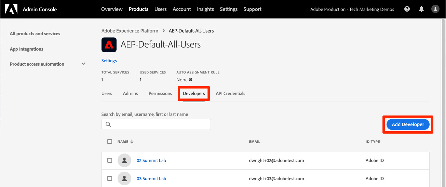Switch to the API Credentials tab
The width and height of the screenshot is (446, 187).
tap(230, 93)
